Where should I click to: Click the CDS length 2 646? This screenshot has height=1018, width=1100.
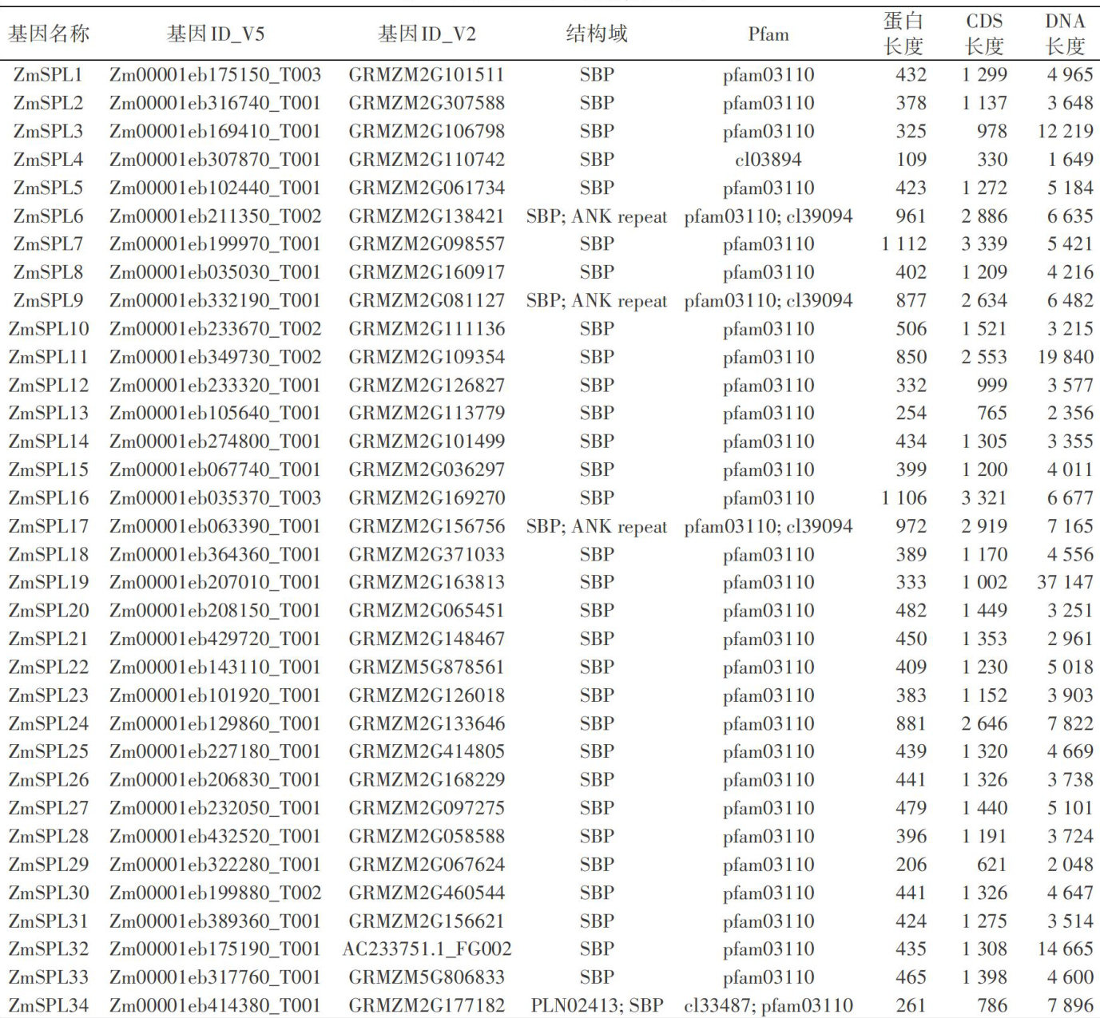[984, 723]
